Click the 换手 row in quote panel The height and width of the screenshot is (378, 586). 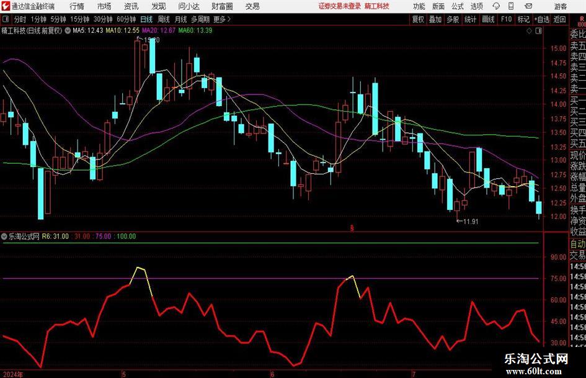(x=578, y=209)
